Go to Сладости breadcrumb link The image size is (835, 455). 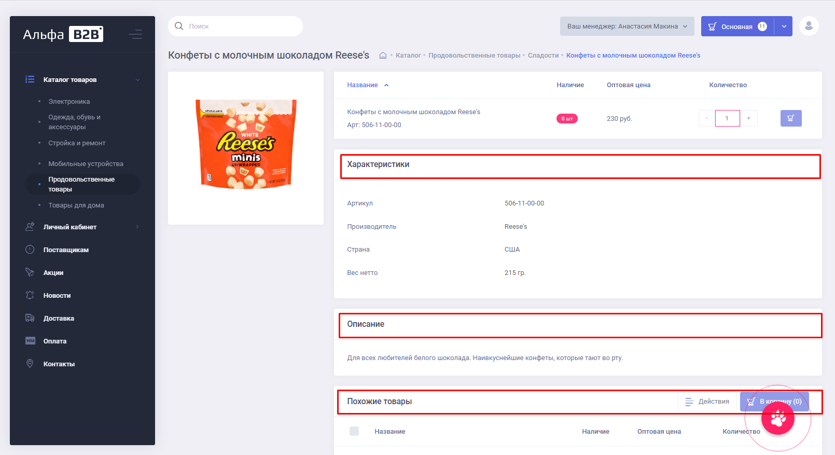tap(543, 56)
